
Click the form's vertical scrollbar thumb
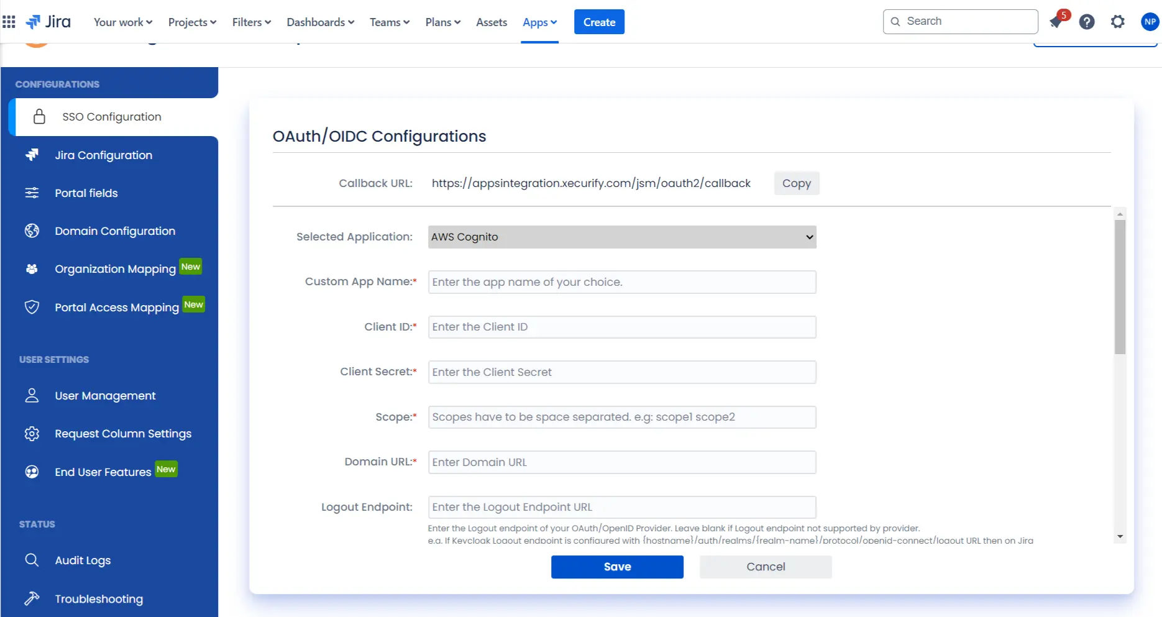1120,287
